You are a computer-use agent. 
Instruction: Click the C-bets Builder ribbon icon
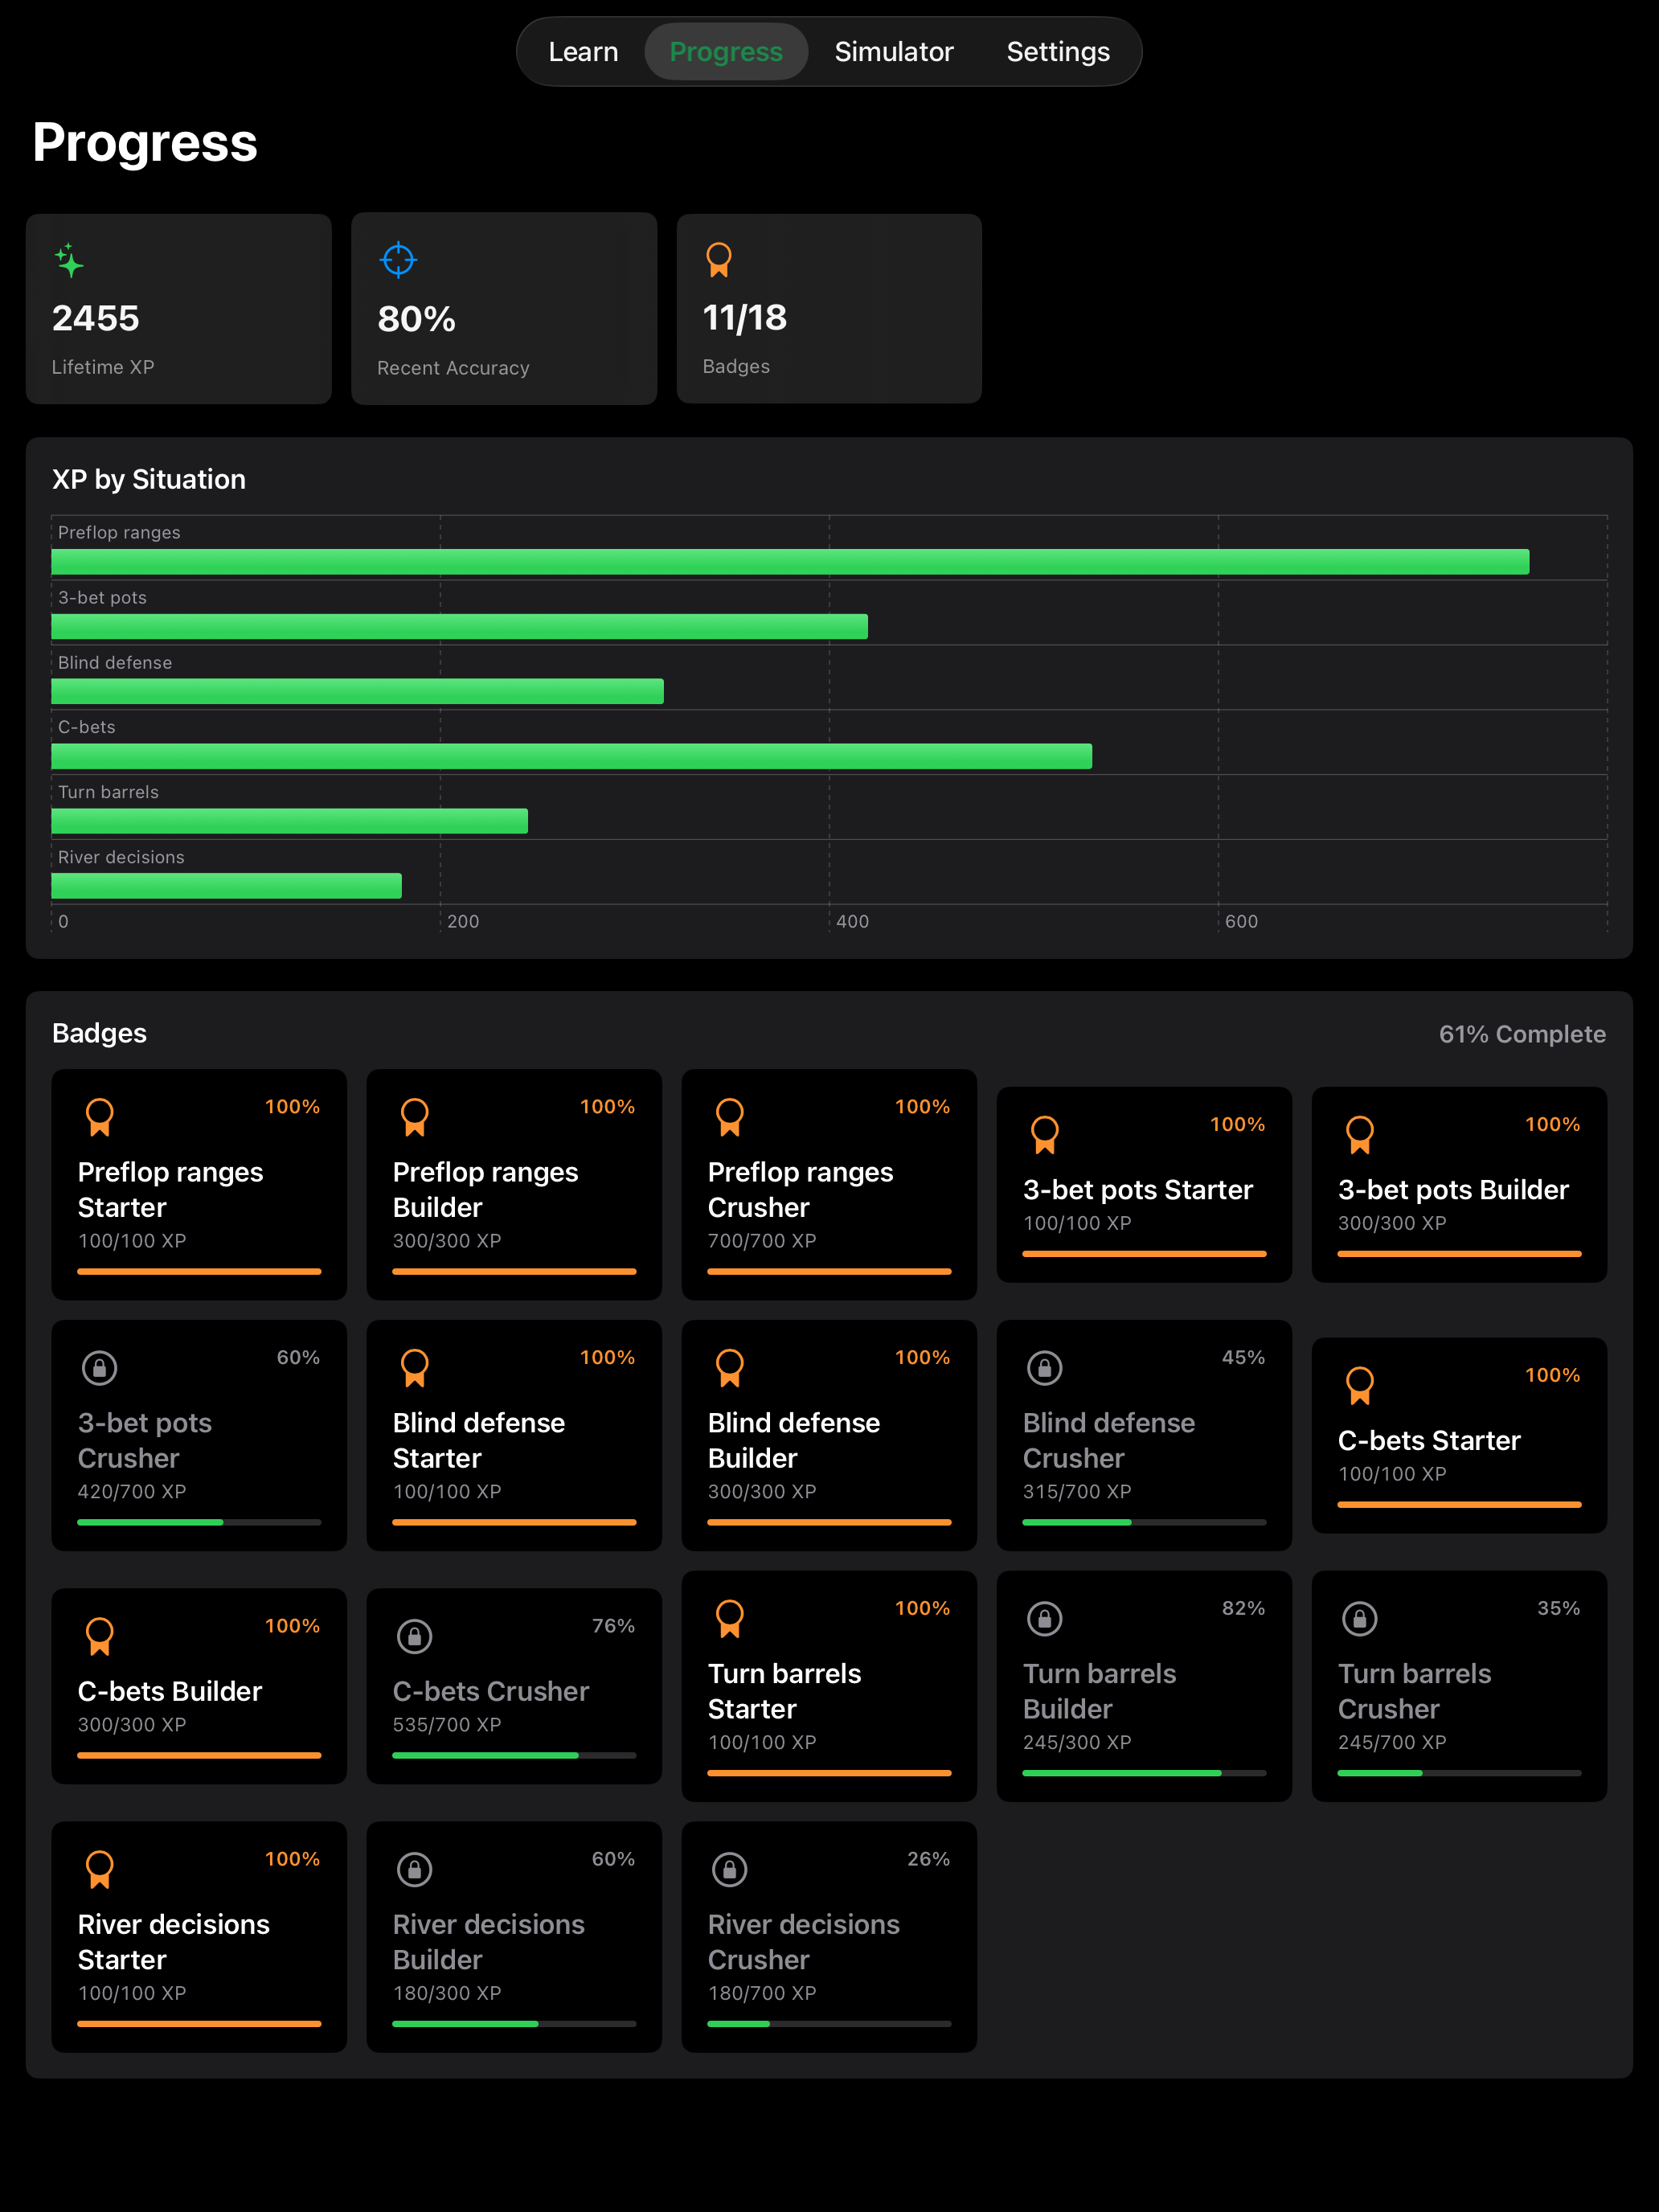100,1637
